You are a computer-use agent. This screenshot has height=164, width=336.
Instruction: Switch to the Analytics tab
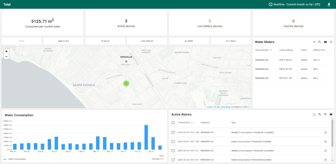click(63, 41)
